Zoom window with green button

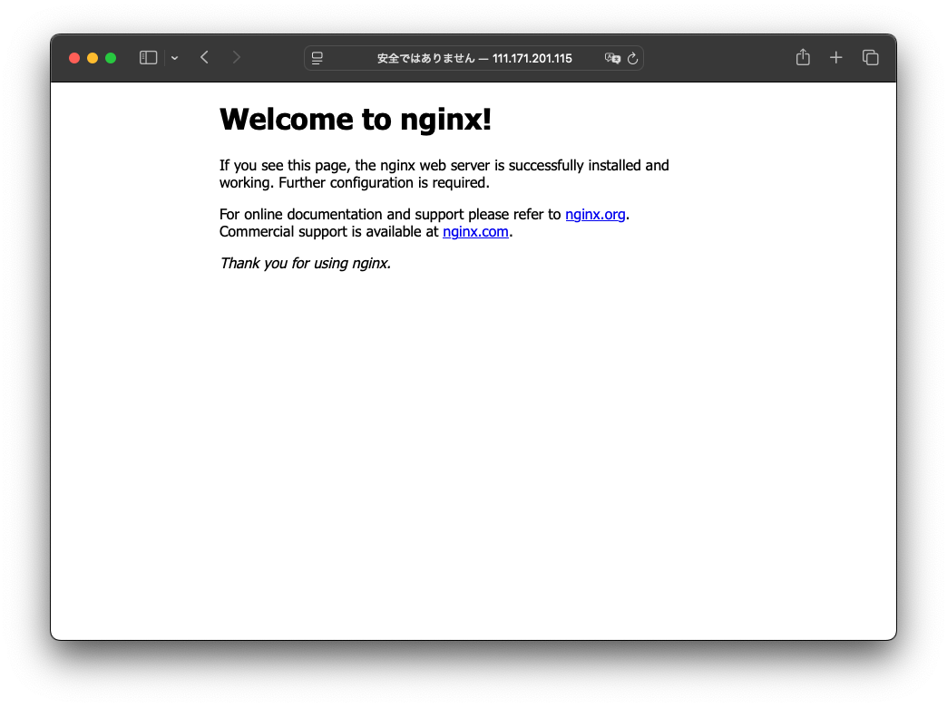click(x=110, y=57)
